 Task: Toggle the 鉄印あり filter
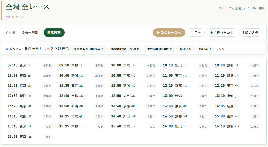pos(185,49)
